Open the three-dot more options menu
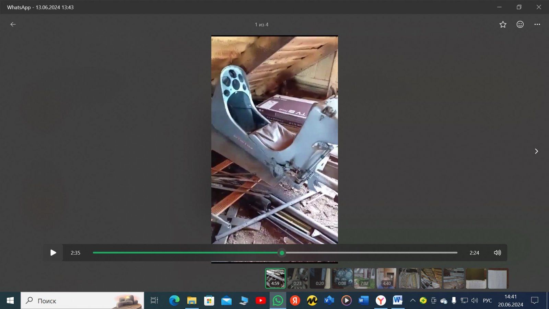 click(537, 24)
